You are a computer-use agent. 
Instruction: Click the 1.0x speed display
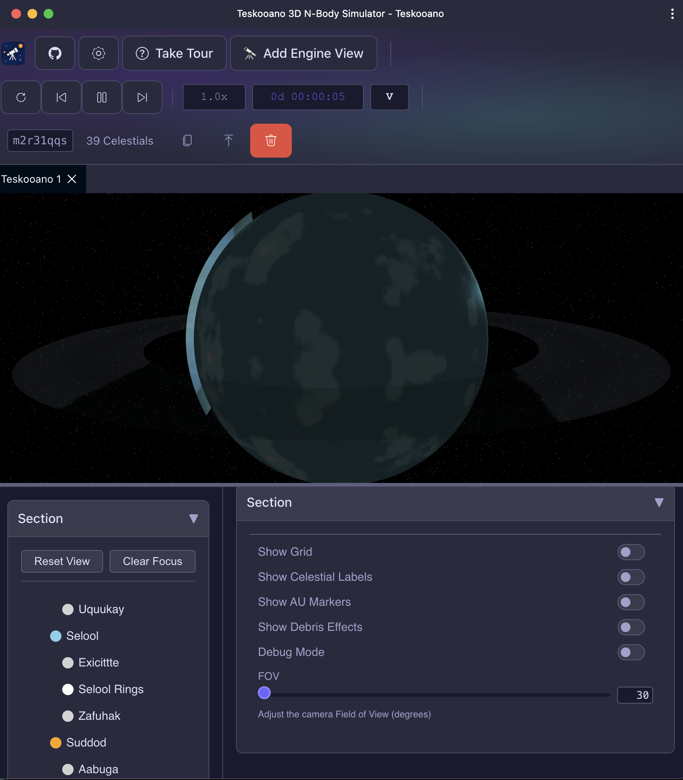[x=214, y=97]
